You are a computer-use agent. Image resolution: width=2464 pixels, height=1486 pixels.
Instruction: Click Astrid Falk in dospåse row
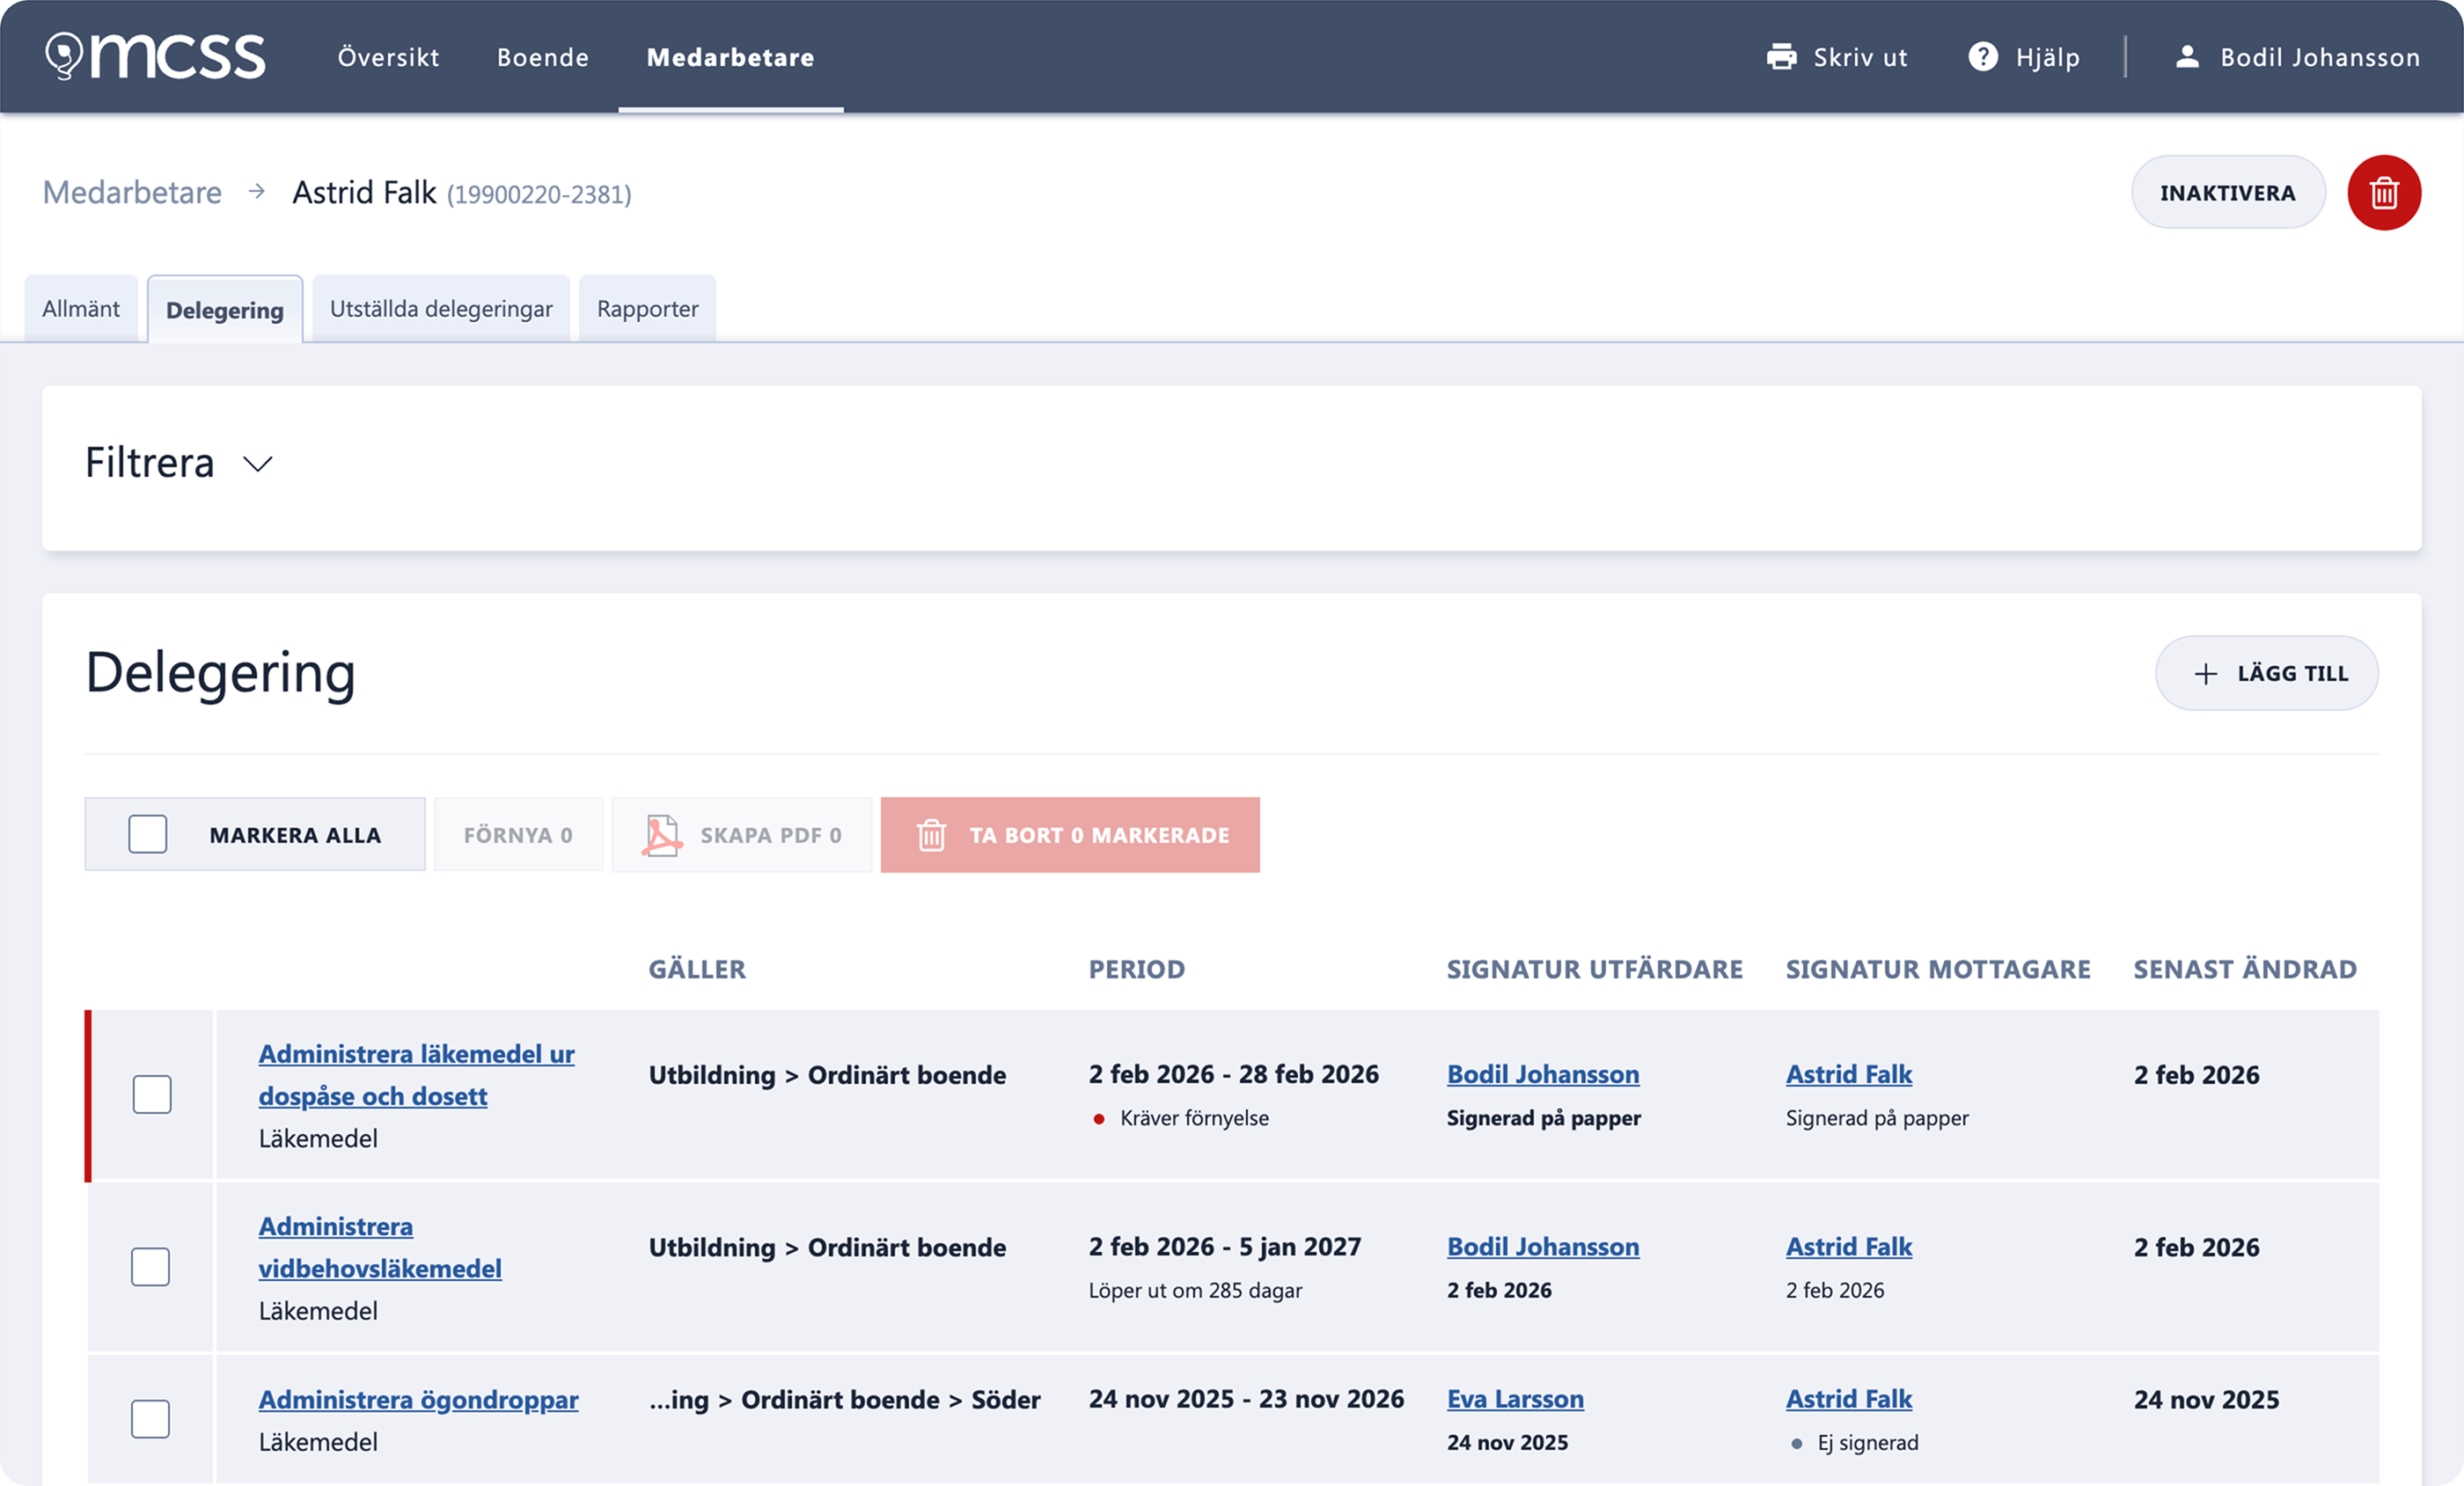(1849, 1074)
